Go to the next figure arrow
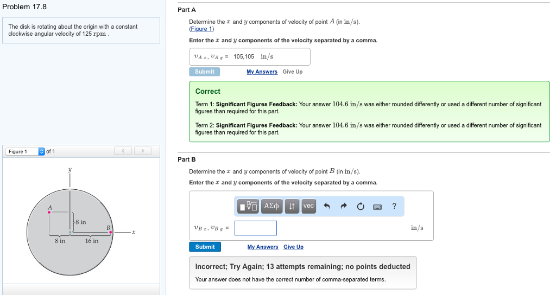The image size is (556, 295). point(142,151)
